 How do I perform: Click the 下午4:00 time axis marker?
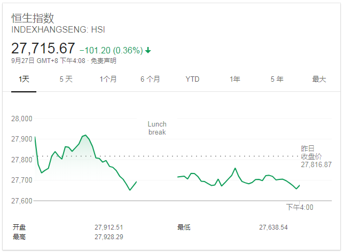300,207
